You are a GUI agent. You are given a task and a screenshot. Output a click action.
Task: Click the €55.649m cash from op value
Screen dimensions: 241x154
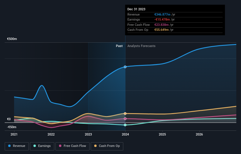point(161,30)
